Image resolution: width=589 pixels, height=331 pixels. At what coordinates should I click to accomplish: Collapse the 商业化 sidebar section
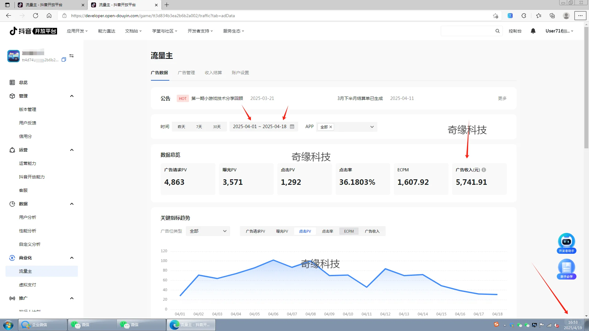[x=72, y=258]
